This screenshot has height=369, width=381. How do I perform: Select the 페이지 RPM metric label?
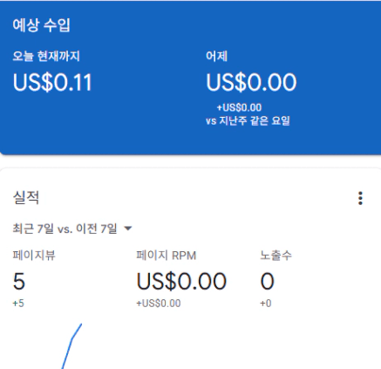point(167,256)
